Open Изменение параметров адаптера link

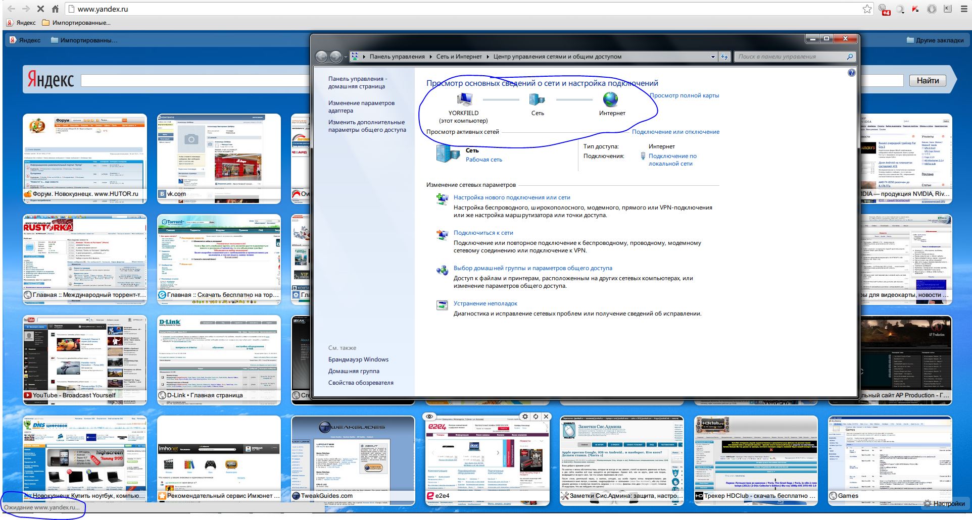[x=361, y=107]
